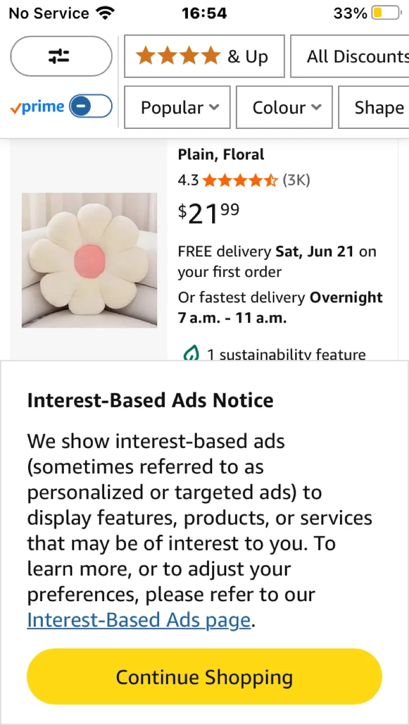Viewport: 409px width, 725px height.
Task: Toggle the Prime filter switch off
Action: pyautogui.click(x=90, y=107)
